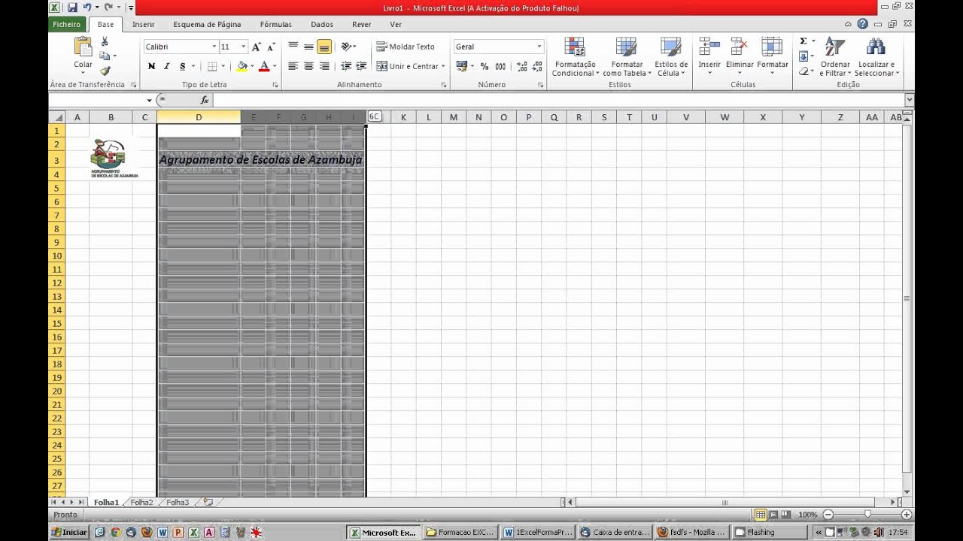Toggle align text left

pyautogui.click(x=293, y=66)
